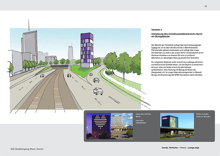Click the tunnel entrance in the drawing
The image size is (220, 156).
click(60, 67)
